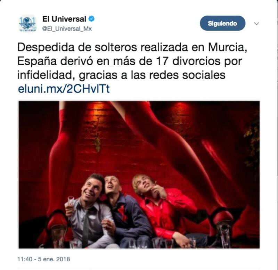The width and height of the screenshot is (278, 270).
Task: Open the eluni.mx/2CHvlTt link
Action: click(x=64, y=89)
